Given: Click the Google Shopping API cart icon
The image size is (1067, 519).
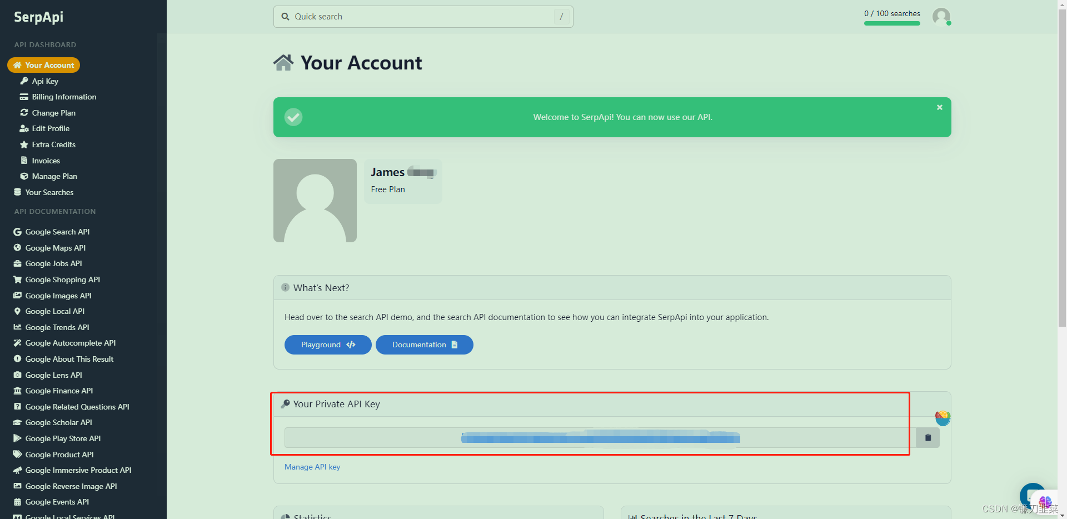Looking at the screenshot, I should (17, 280).
